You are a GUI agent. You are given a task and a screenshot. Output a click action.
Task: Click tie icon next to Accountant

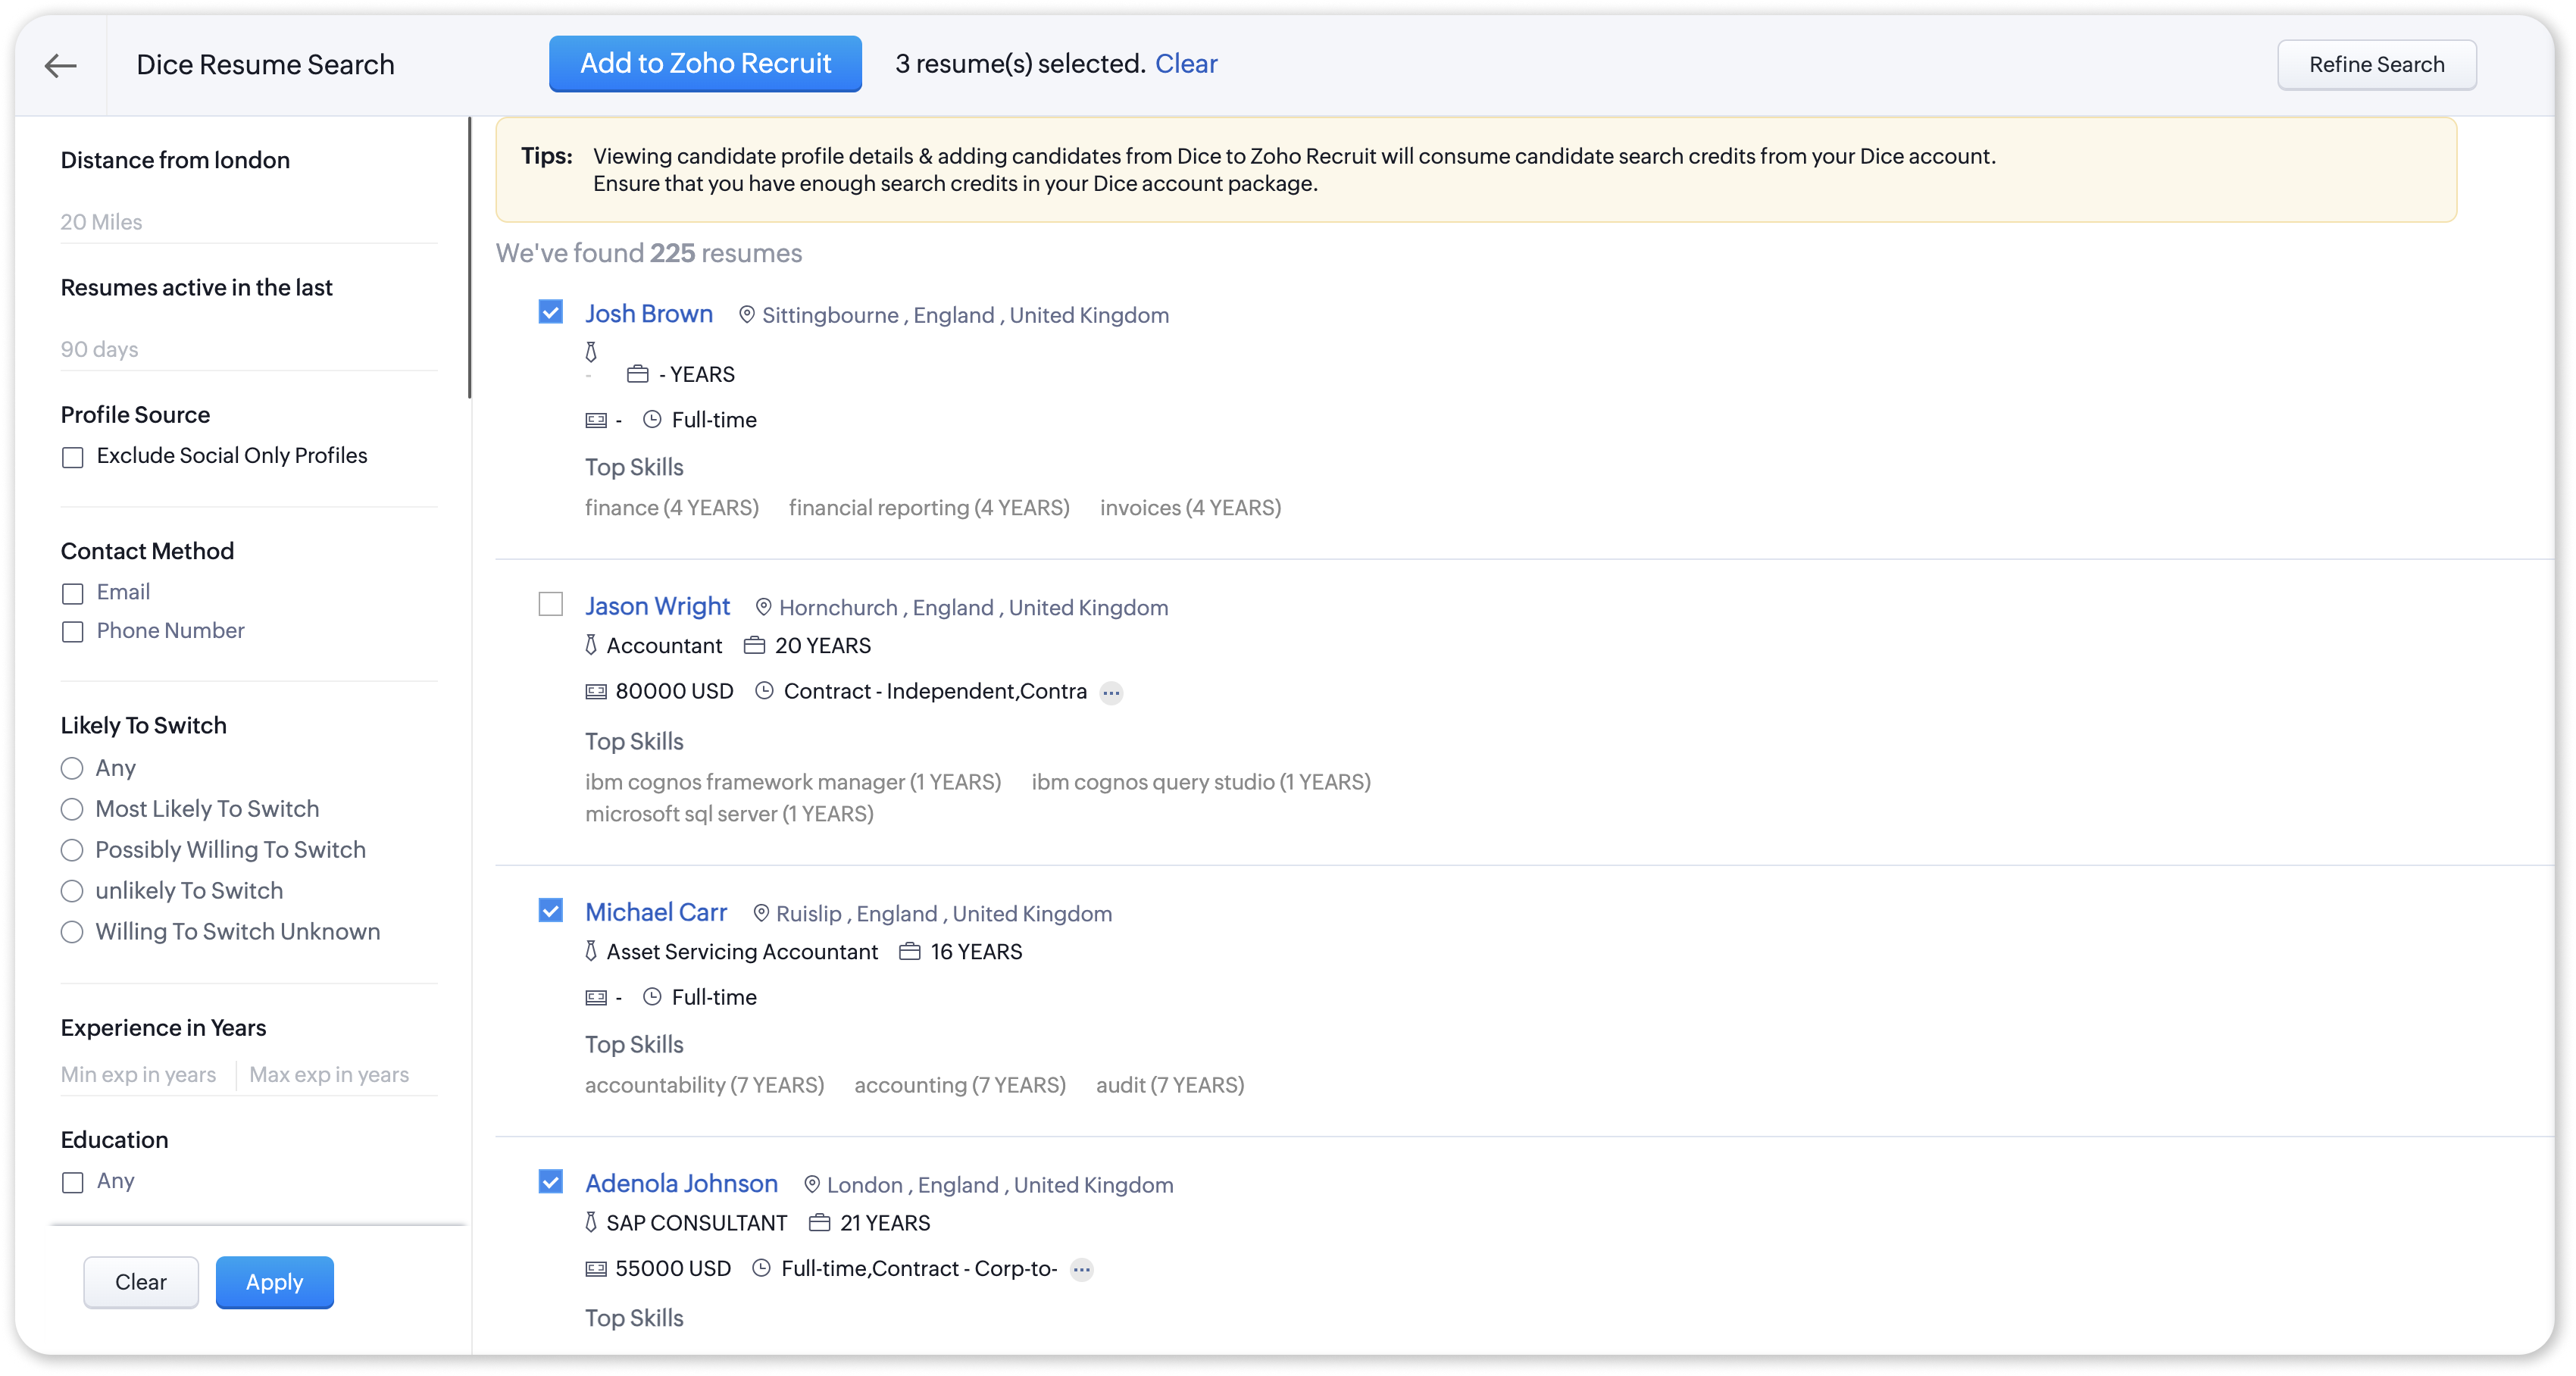pos(591,645)
